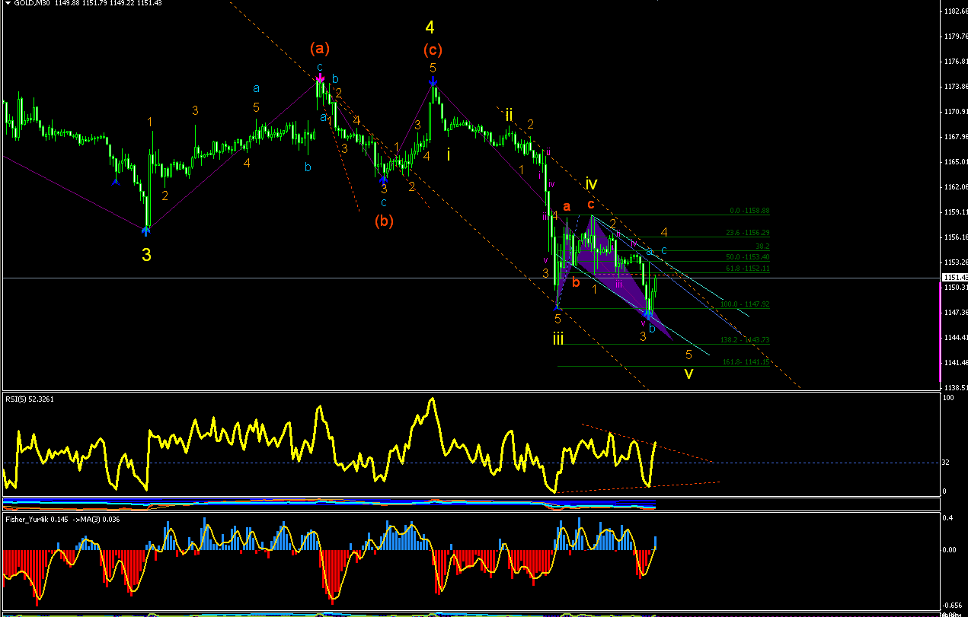968x617 pixels.
Task: Click the red (b) wave label
Action: tap(384, 221)
